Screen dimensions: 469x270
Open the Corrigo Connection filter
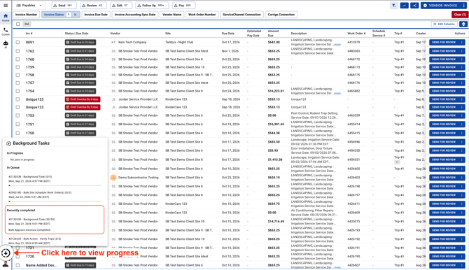(x=281, y=15)
